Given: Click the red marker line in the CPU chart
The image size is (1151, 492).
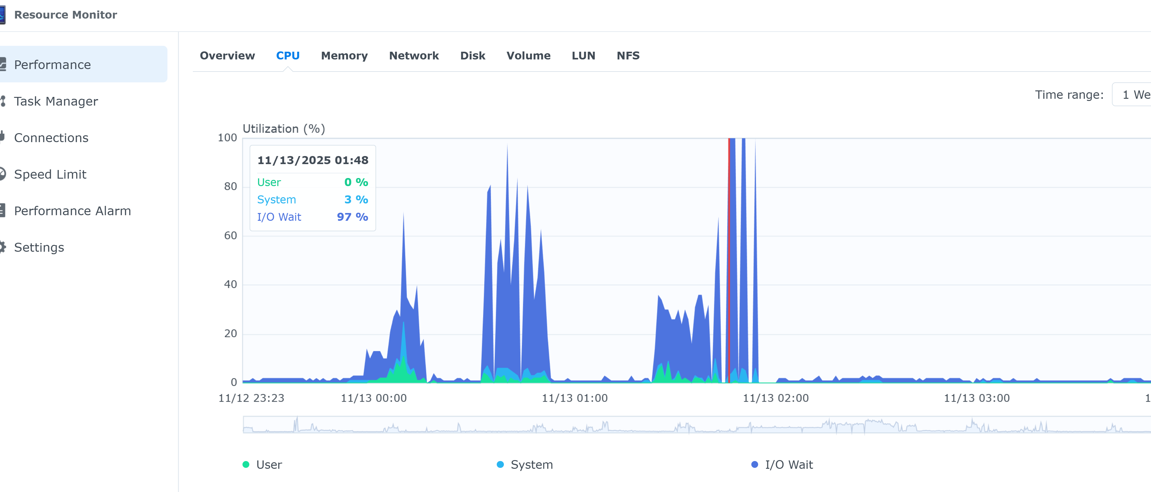Looking at the screenshot, I should click(729, 259).
